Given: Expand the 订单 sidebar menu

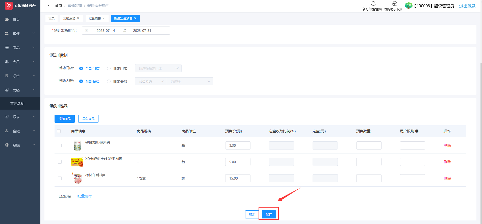Looking at the screenshot, I should pos(20,76).
